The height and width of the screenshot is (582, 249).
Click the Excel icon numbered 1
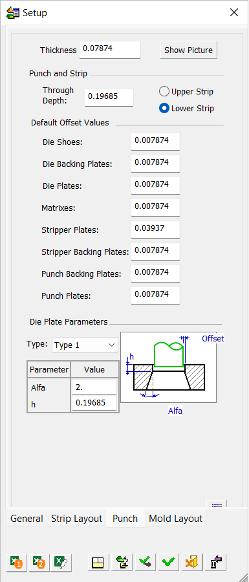17,562
